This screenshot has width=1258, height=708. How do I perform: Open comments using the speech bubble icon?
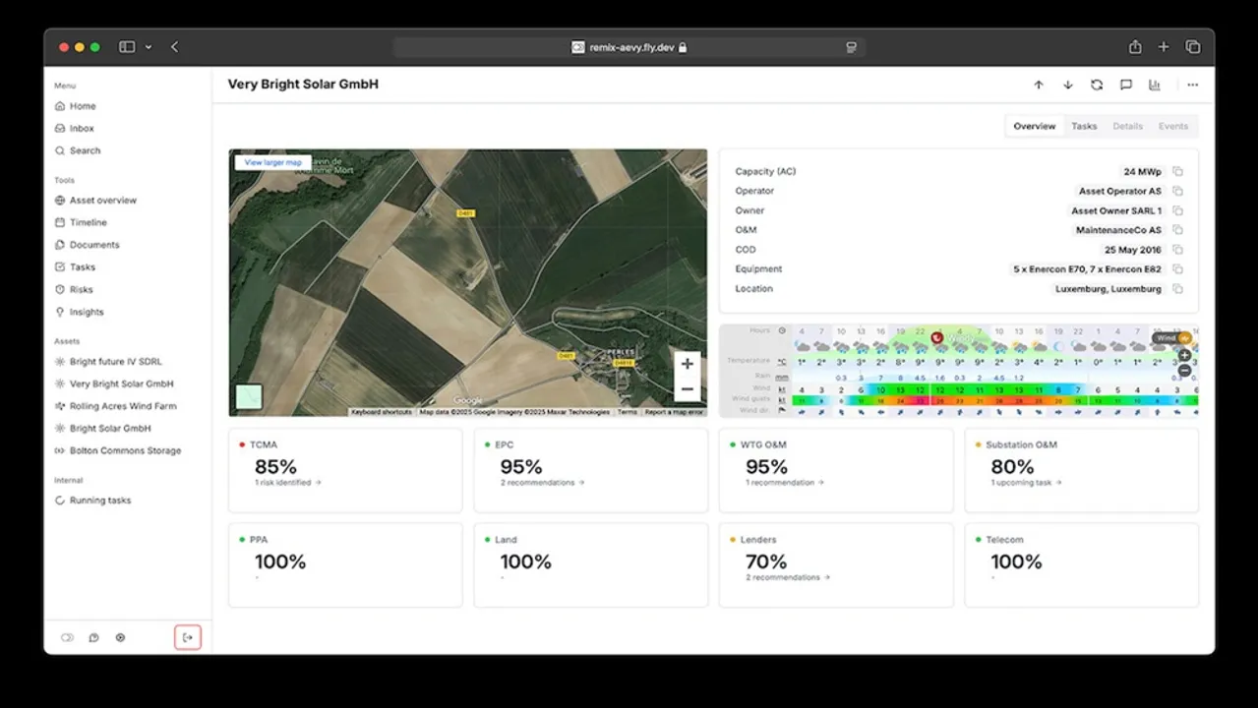(x=1125, y=85)
